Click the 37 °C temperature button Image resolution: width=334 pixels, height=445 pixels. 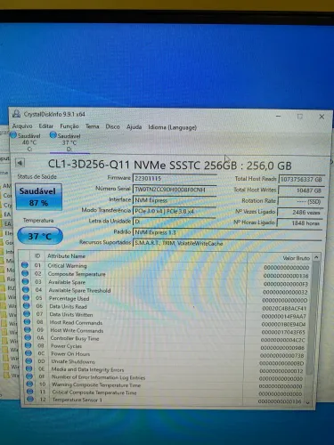click(40, 236)
